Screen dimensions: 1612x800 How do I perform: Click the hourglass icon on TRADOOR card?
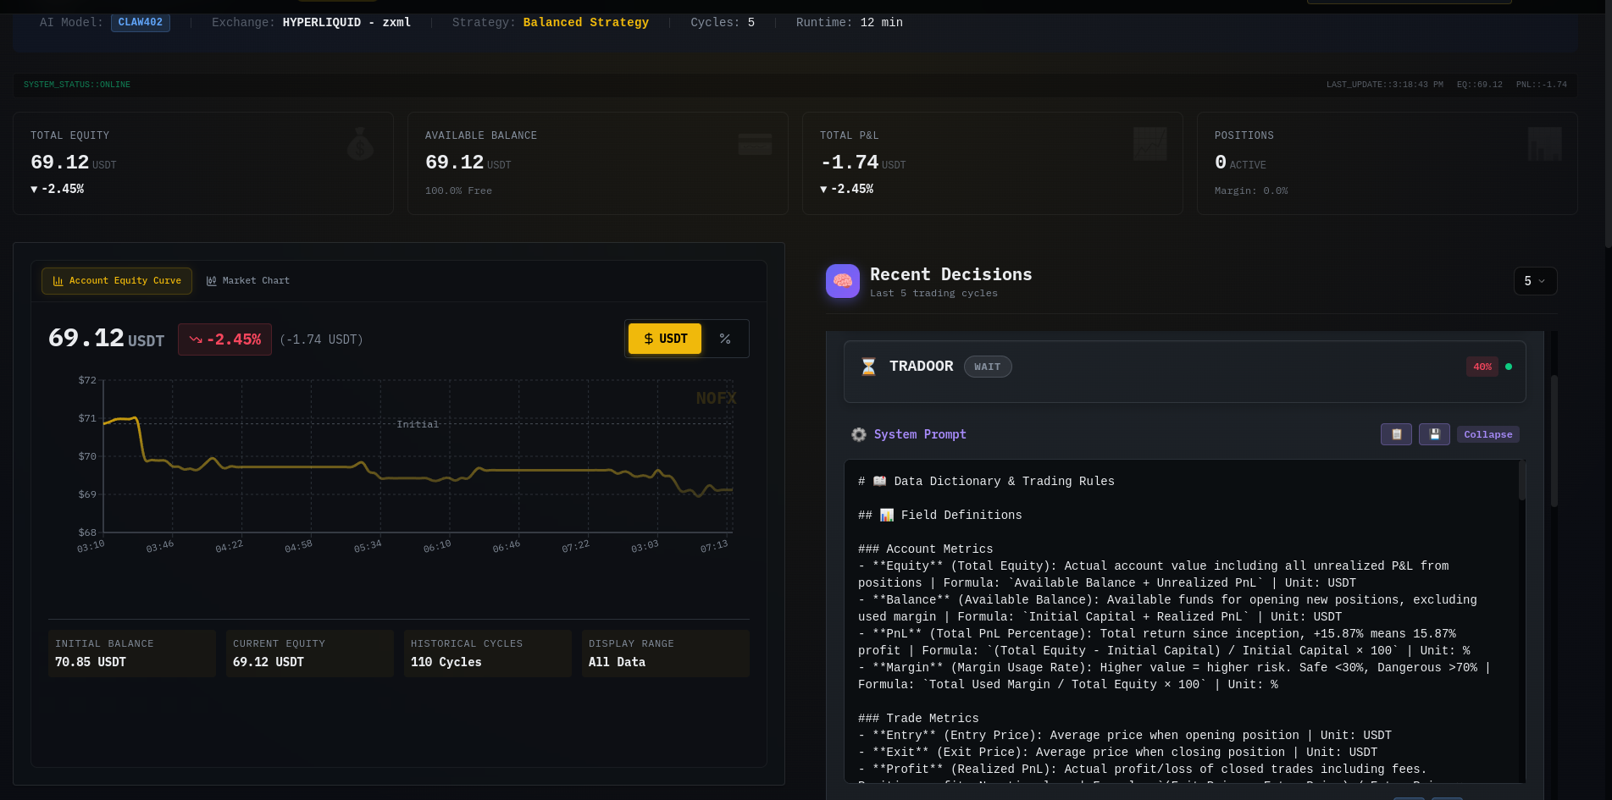click(868, 367)
